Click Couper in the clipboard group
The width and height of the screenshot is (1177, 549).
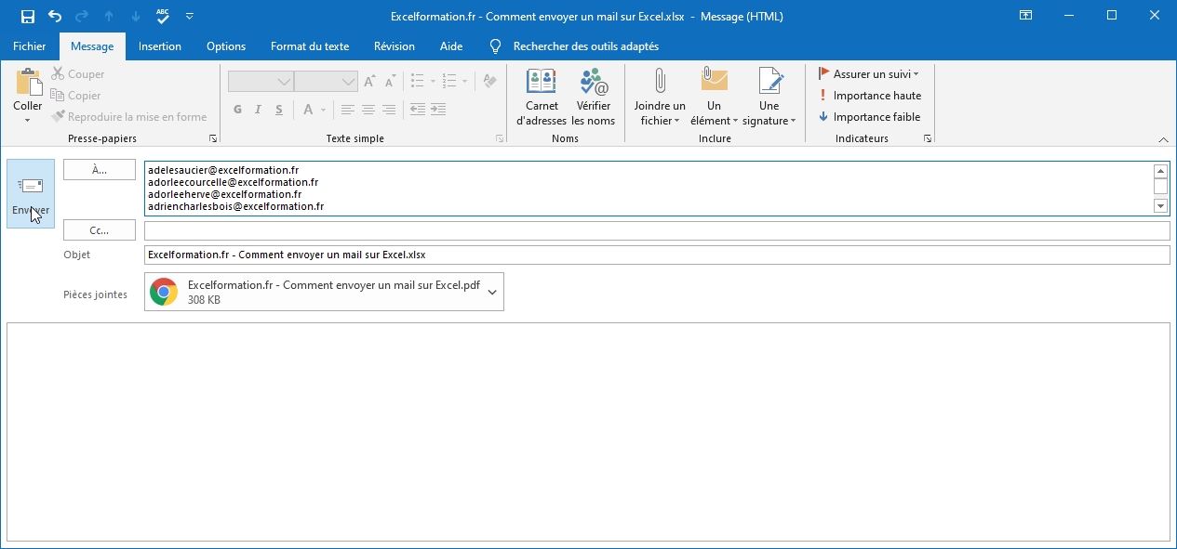[77, 74]
